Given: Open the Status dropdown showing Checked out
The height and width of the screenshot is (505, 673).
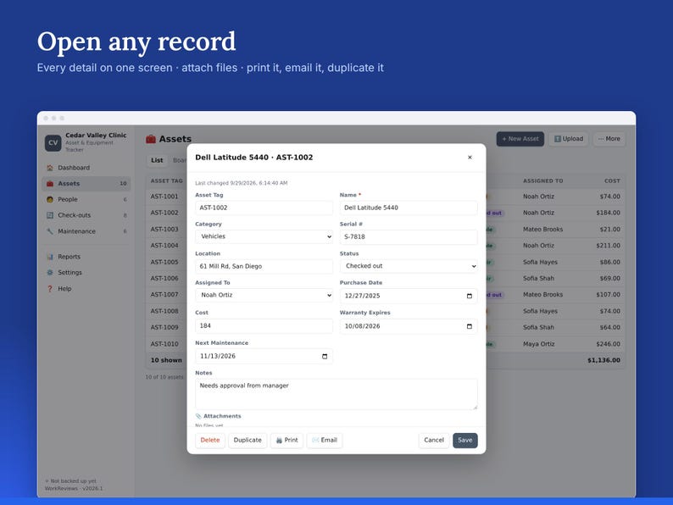Looking at the screenshot, I should coord(409,266).
